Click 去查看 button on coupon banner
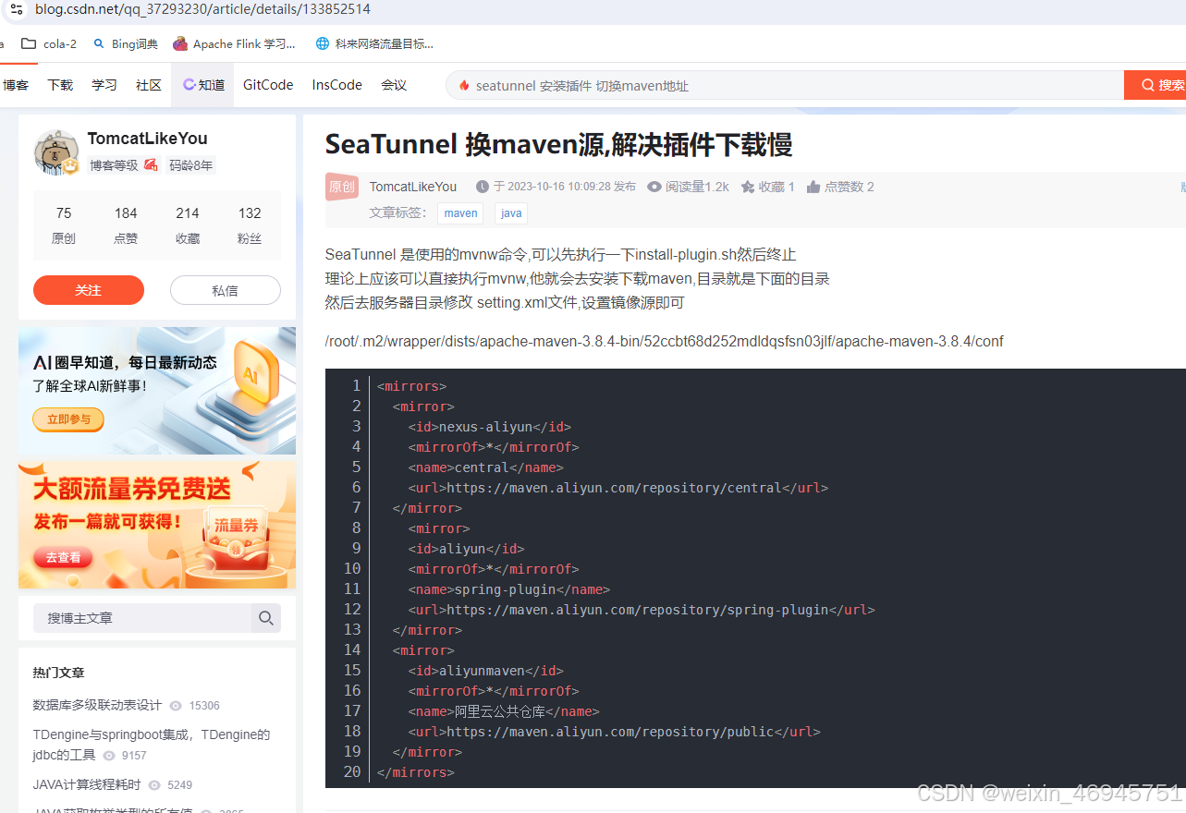1186x813 pixels. (x=63, y=557)
